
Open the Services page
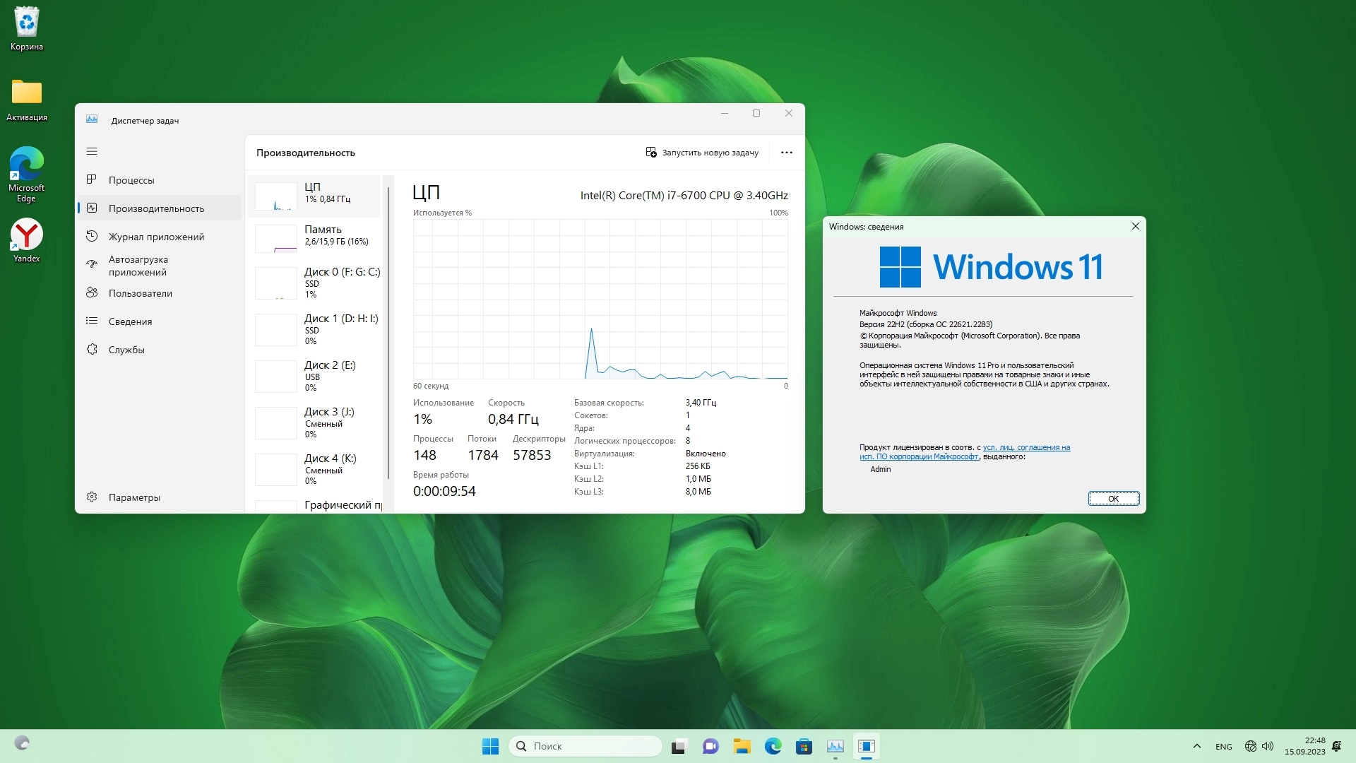[126, 350]
